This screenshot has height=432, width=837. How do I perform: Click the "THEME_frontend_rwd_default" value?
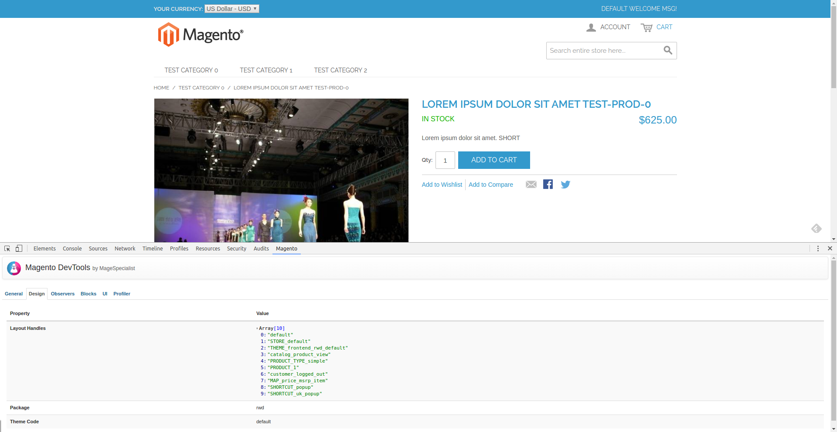point(308,348)
